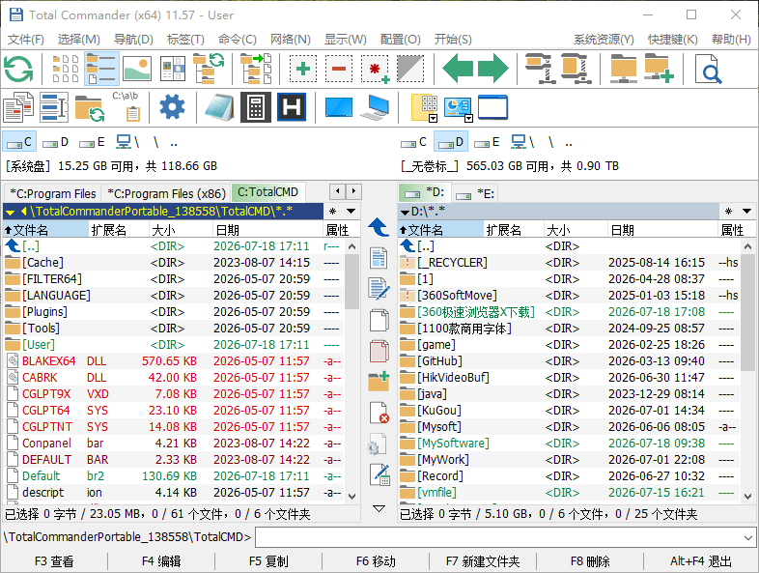Click the blue H icon
Viewport: 759px width, 573px height.
point(292,107)
